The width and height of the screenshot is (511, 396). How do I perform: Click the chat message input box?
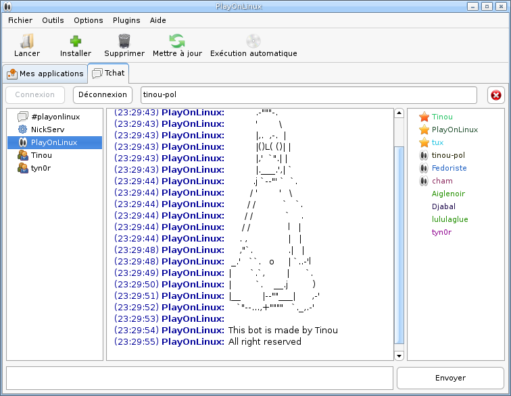point(199,378)
